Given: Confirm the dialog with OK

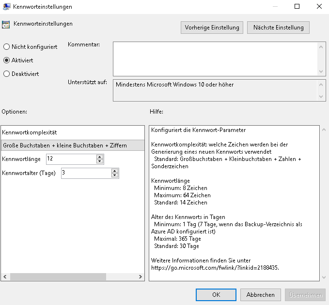Looking at the screenshot, I should click(216, 294).
